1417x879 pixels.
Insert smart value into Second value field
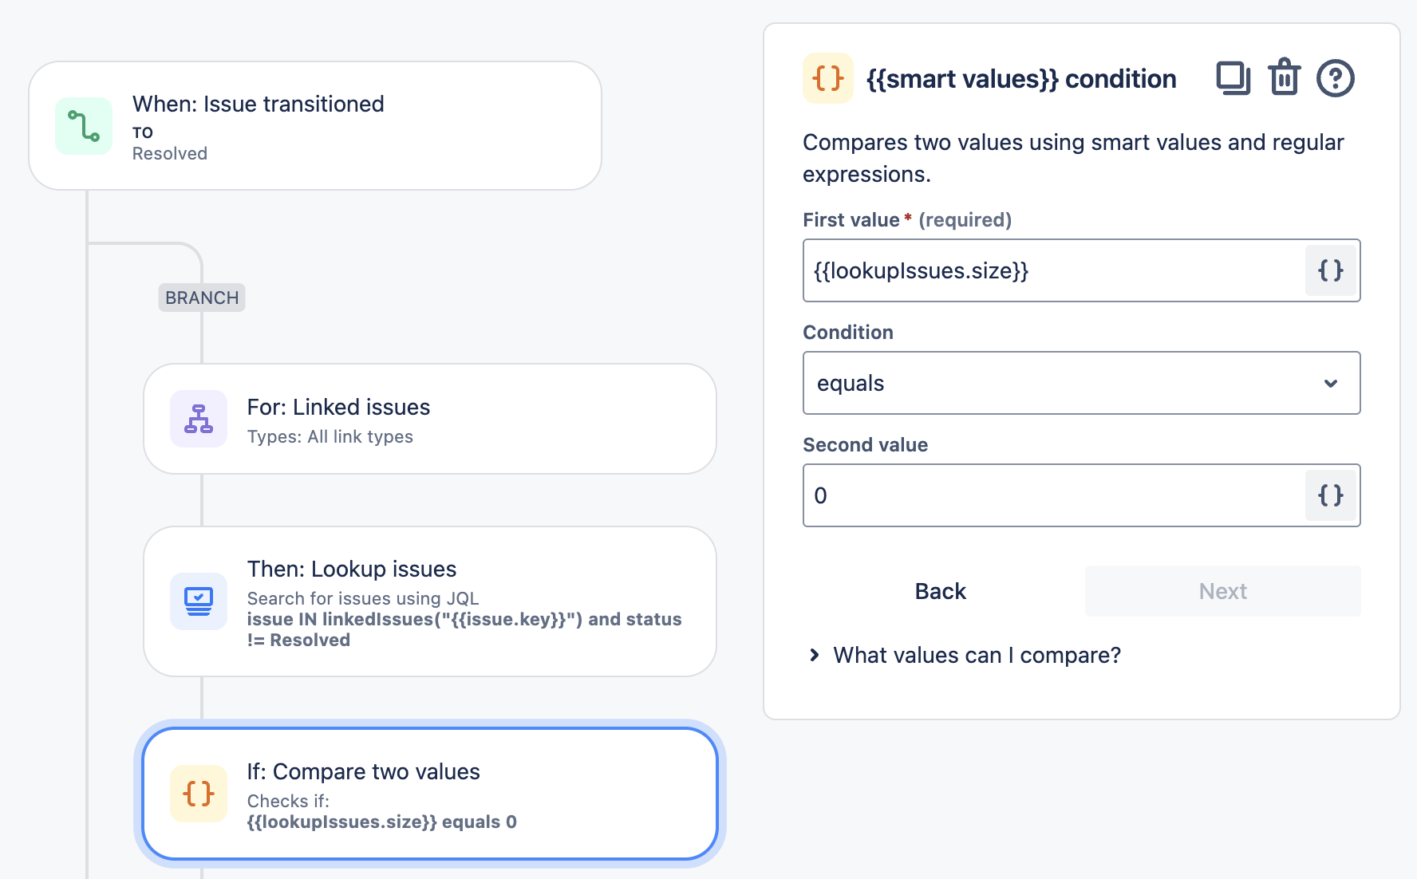point(1330,495)
